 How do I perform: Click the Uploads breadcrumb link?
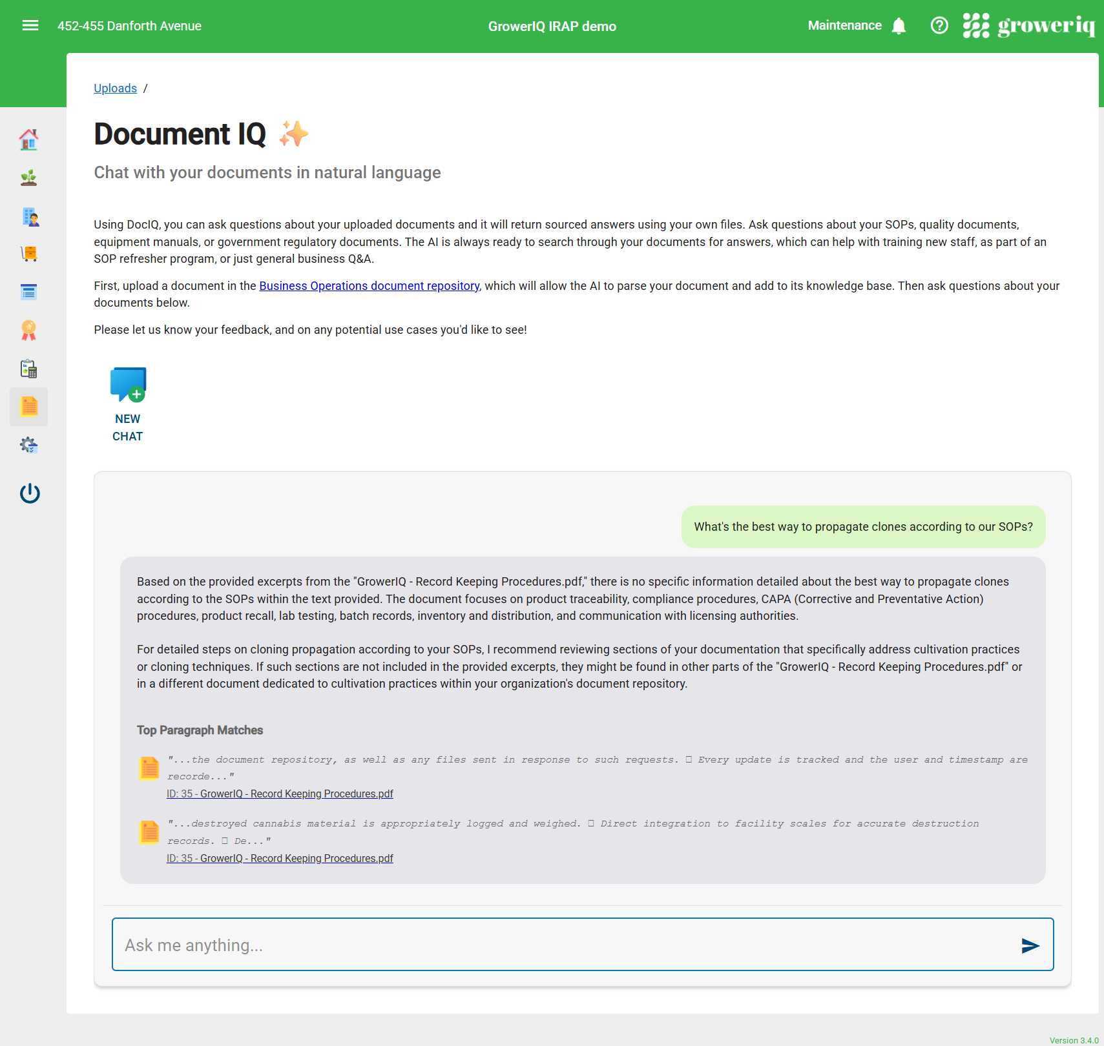(116, 88)
